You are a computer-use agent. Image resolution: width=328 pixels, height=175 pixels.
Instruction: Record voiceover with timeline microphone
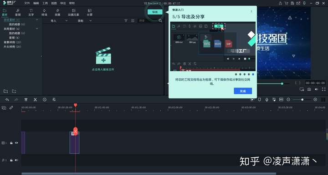coord(266,100)
